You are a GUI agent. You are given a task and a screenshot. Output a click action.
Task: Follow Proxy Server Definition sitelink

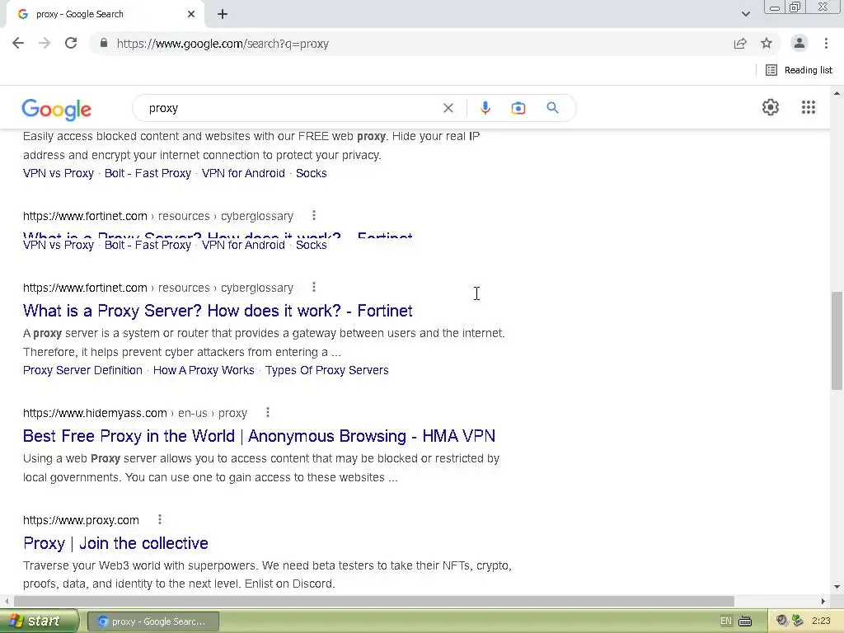82,370
